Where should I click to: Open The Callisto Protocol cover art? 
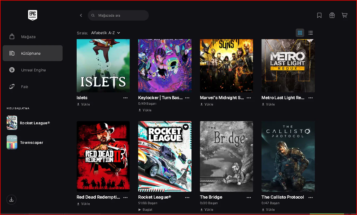288,156
